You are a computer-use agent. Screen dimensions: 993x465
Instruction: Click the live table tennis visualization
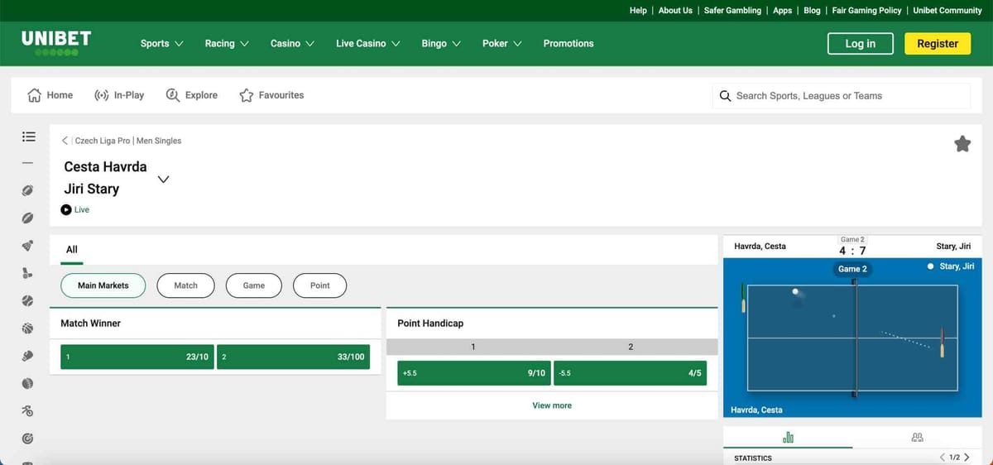[x=852, y=339]
